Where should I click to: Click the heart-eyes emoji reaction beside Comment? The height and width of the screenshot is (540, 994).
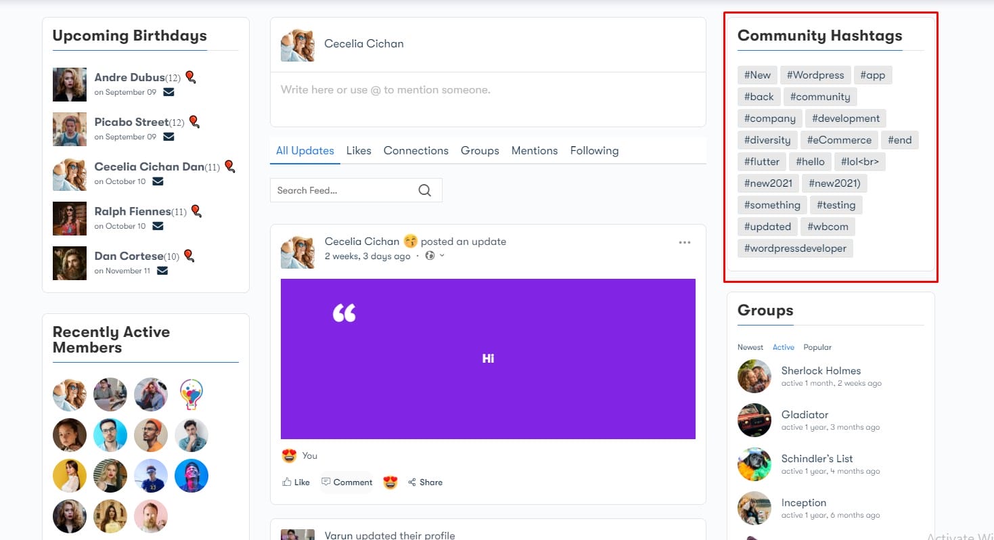[x=390, y=482]
